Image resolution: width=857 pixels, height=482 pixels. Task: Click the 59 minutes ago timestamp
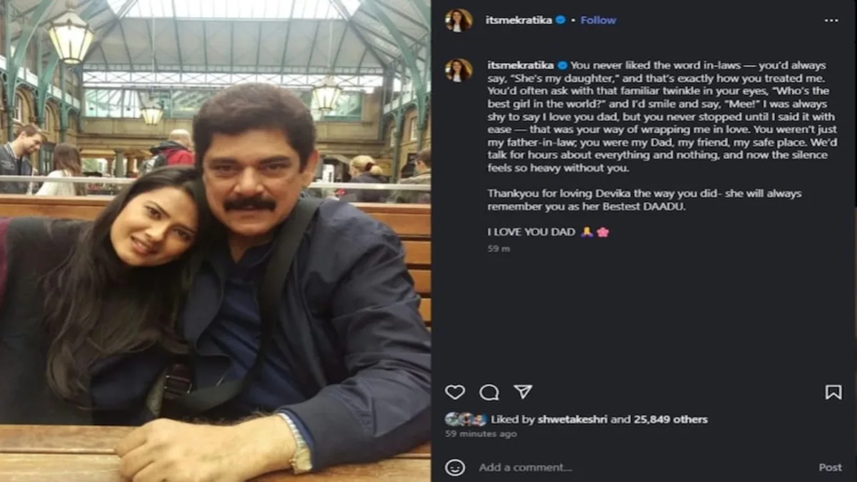coord(481,433)
